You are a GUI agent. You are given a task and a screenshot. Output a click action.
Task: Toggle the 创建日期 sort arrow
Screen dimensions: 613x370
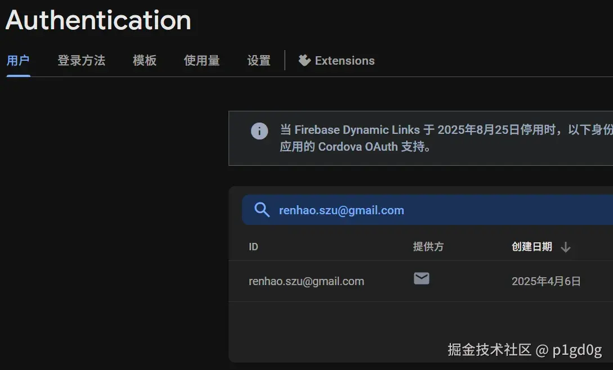(565, 247)
